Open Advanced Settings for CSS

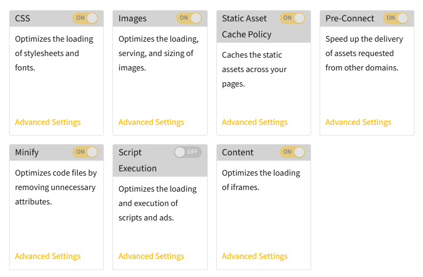(48, 122)
